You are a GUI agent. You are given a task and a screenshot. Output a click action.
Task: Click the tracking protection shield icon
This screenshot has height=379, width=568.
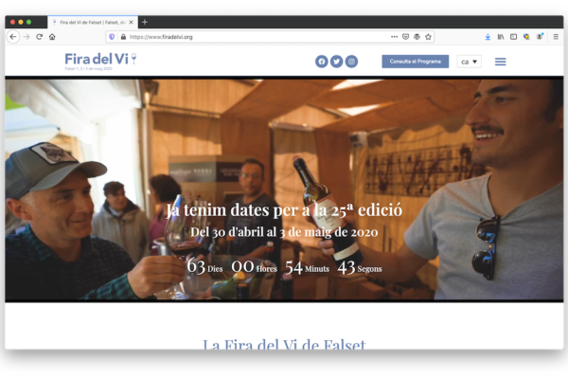pos(112,37)
